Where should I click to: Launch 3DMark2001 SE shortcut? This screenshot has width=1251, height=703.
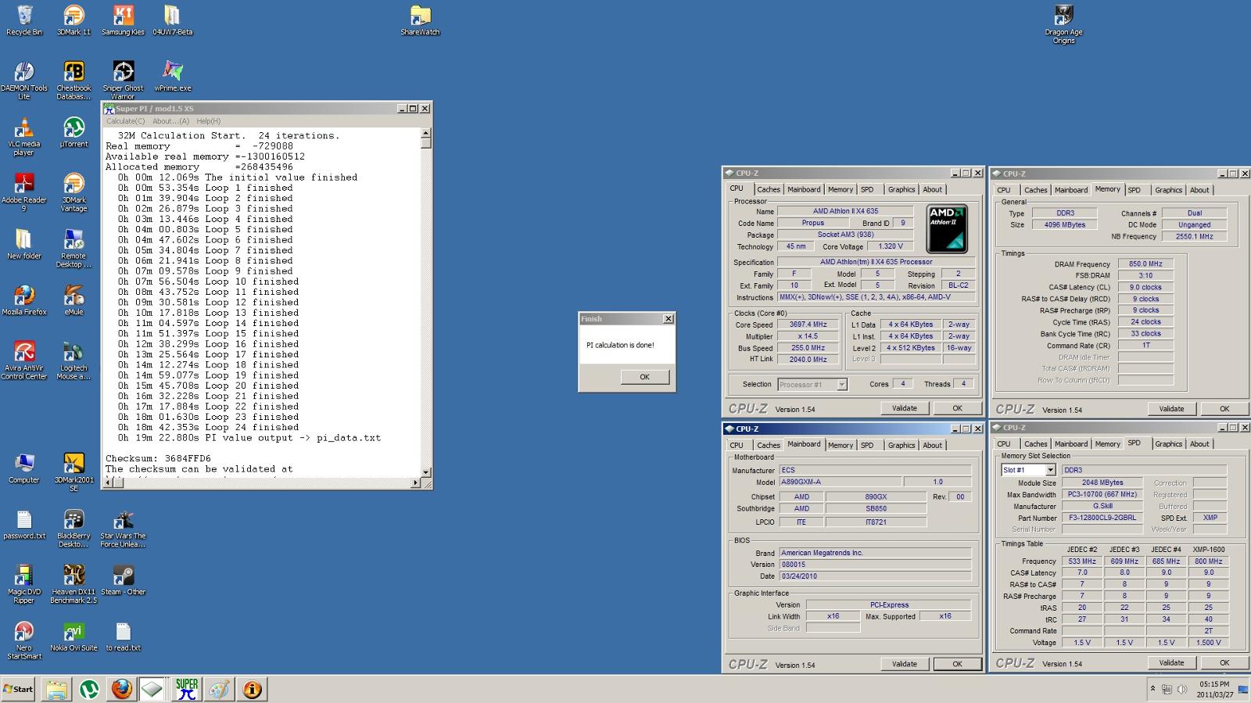point(73,472)
